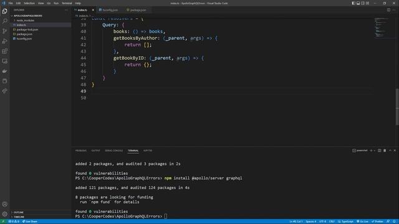399x224 pixels.
Task: Show errors and warnings count in status bar
Action: [x=14, y=222]
